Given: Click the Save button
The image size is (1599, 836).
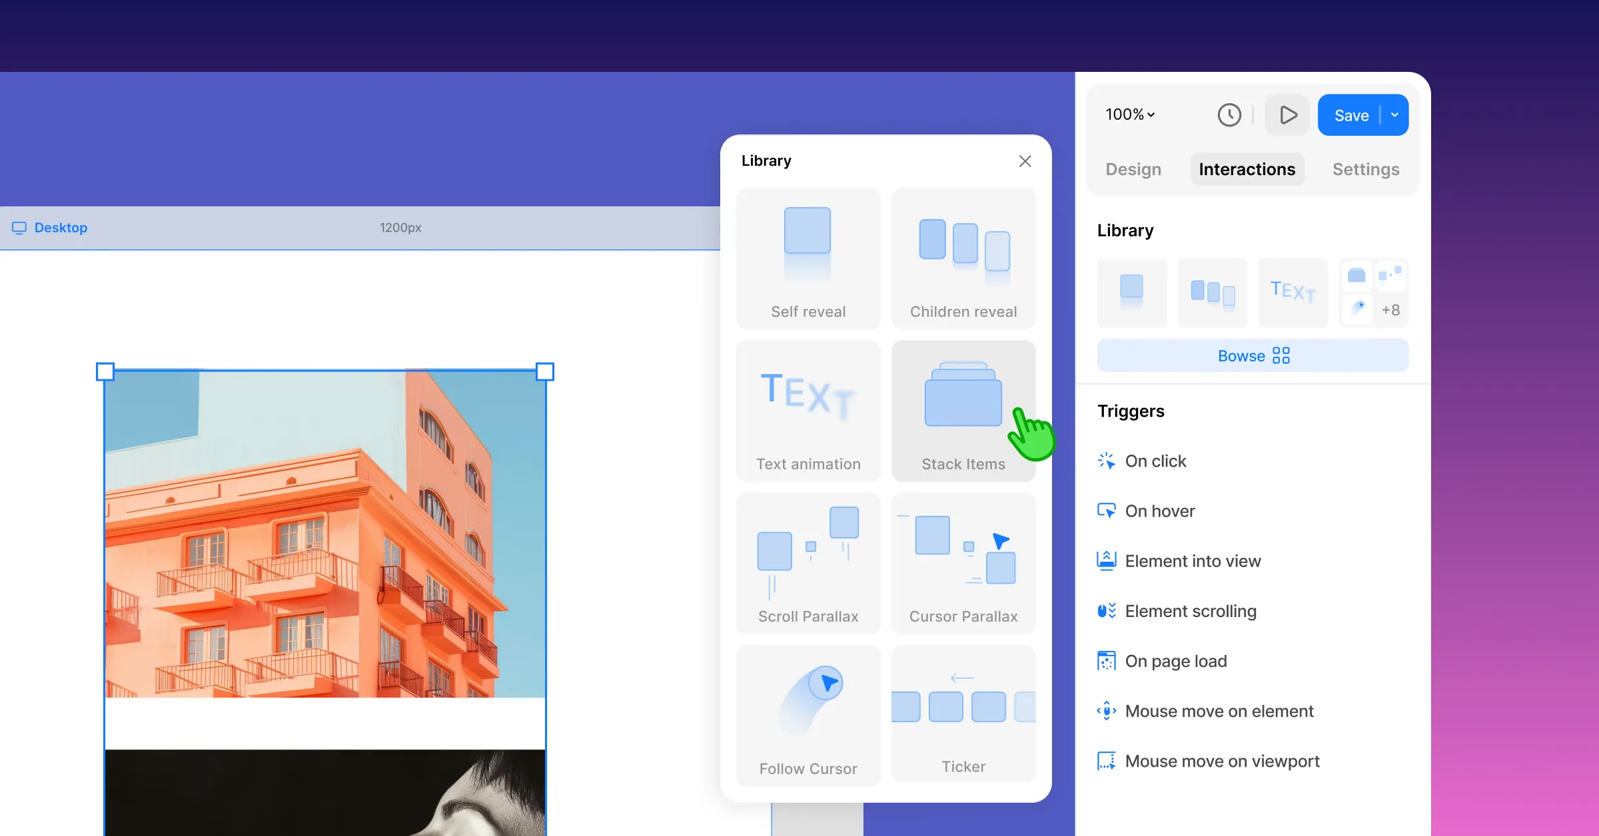Looking at the screenshot, I should click(1351, 115).
